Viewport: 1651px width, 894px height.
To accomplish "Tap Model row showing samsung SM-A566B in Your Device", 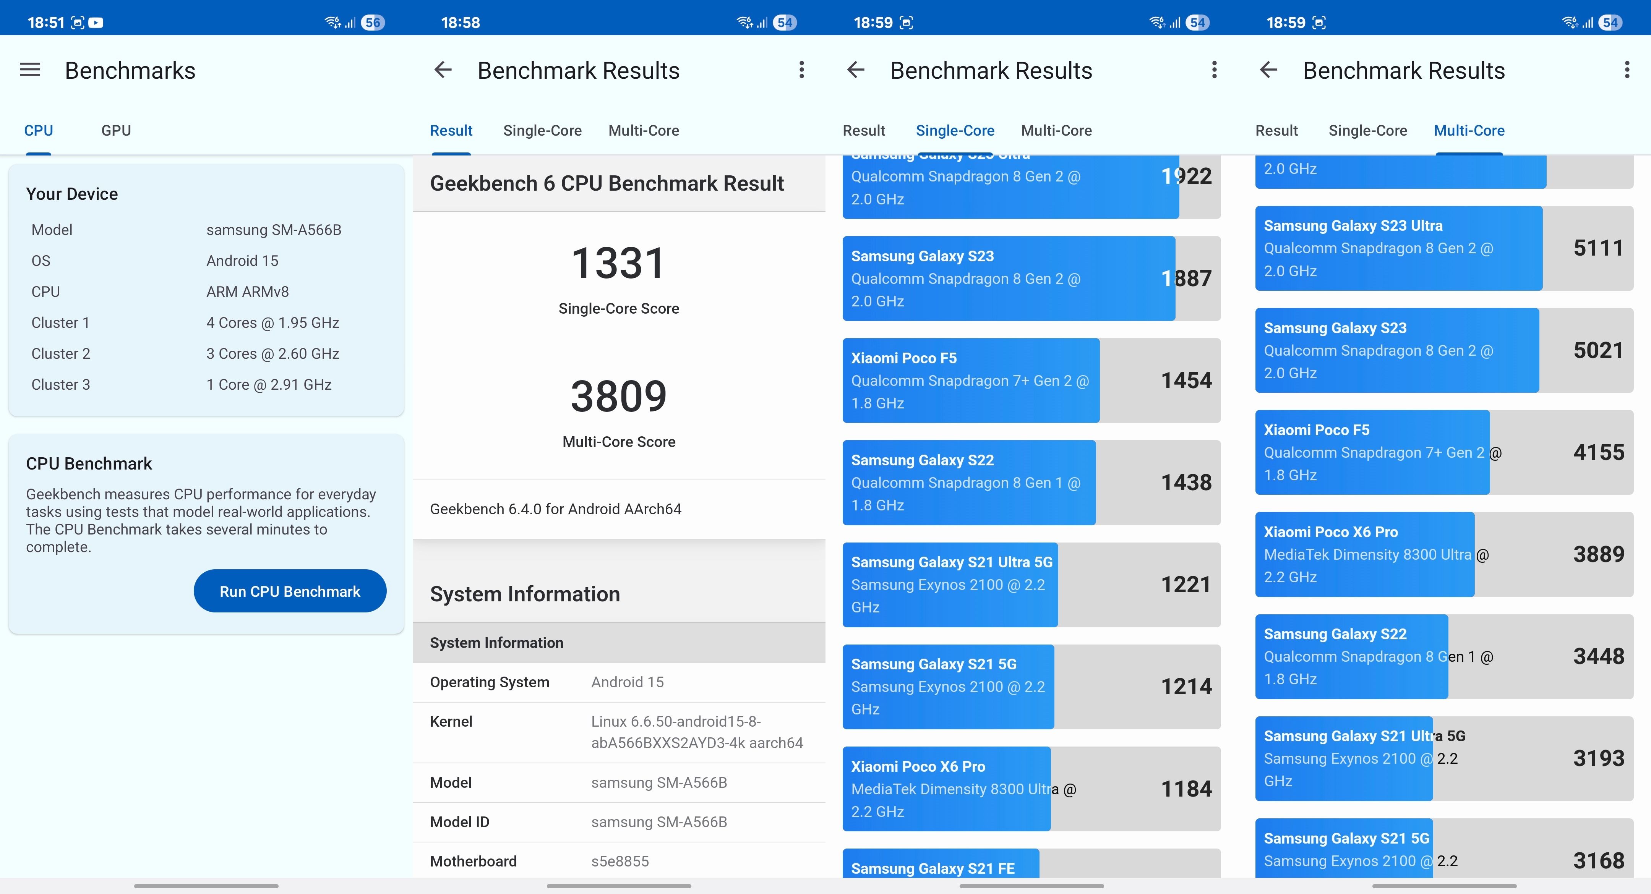I will [206, 230].
